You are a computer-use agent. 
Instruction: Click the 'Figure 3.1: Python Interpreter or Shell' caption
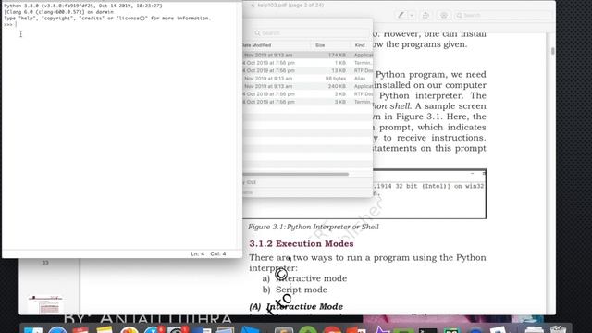coord(314,227)
